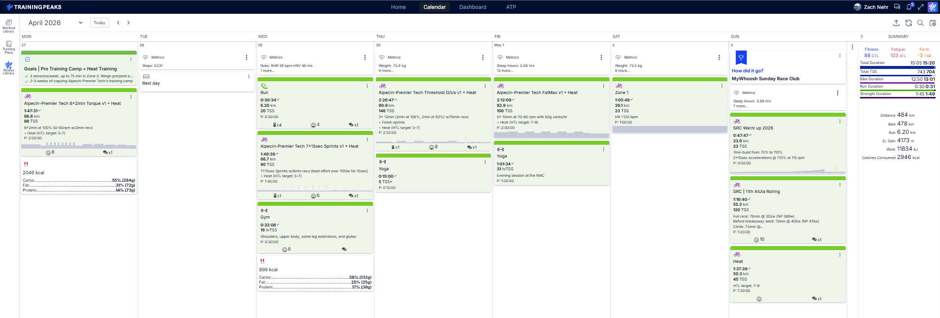Open calendar settings gear icon
This screenshot has height=318, width=940.
coord(933,23)
